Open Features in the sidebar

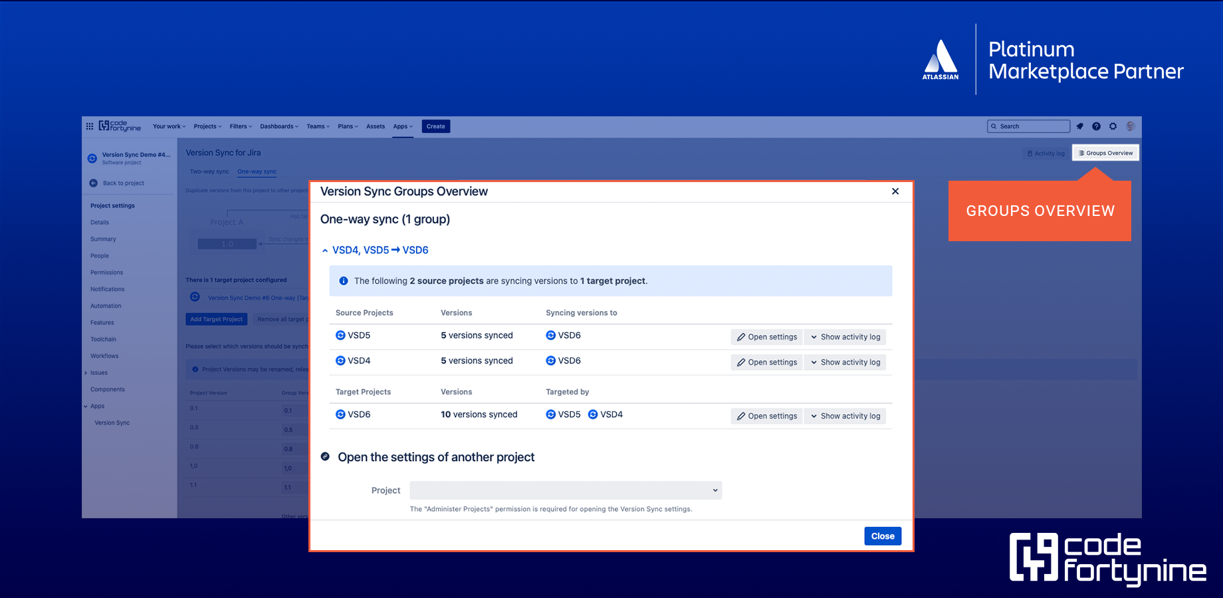pyautogui.click(x=102, y=323)
